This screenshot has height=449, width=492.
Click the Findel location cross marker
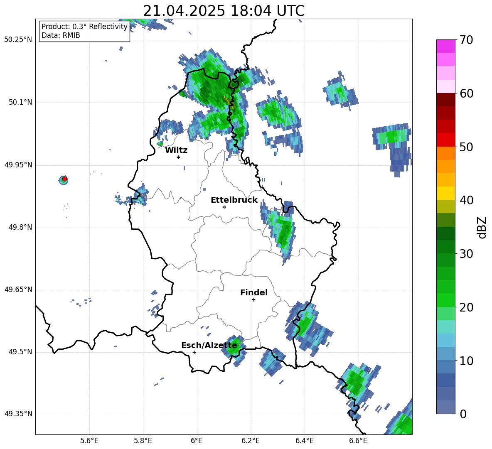click(x=253, y=300)
